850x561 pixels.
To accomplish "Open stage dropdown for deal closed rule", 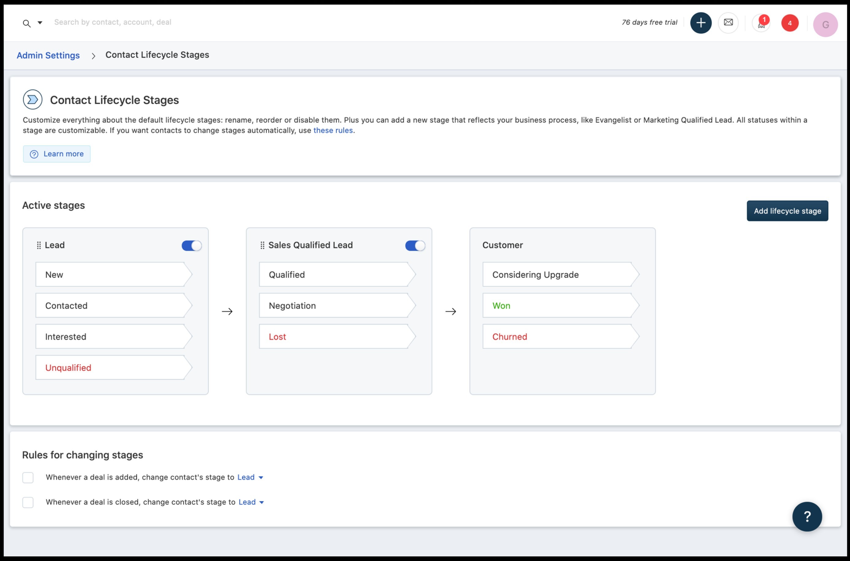I will click(x=251, y=502).
